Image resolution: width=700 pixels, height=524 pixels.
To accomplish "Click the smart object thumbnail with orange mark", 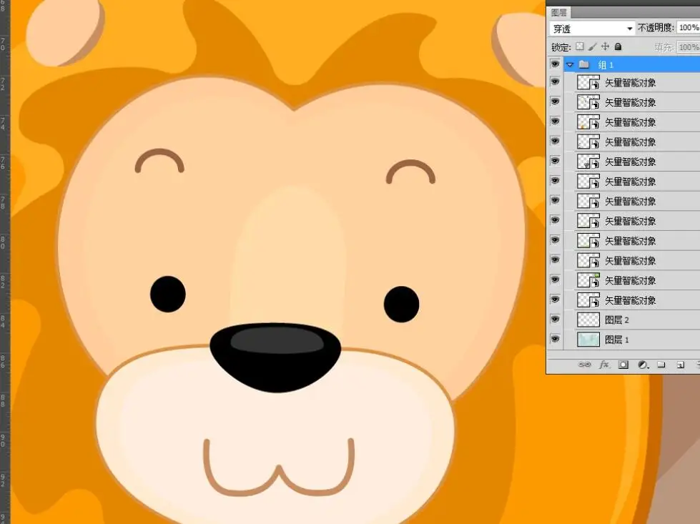I will click(588, 122).
